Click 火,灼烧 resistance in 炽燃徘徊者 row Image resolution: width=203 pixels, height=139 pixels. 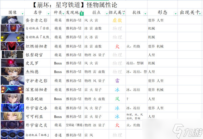coord(133,46)
